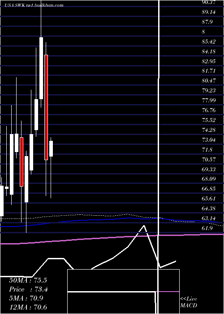Click the 73.04 price label
This screenshot has height=314, width=224.
pyautogui.click(x=209, y=140)
